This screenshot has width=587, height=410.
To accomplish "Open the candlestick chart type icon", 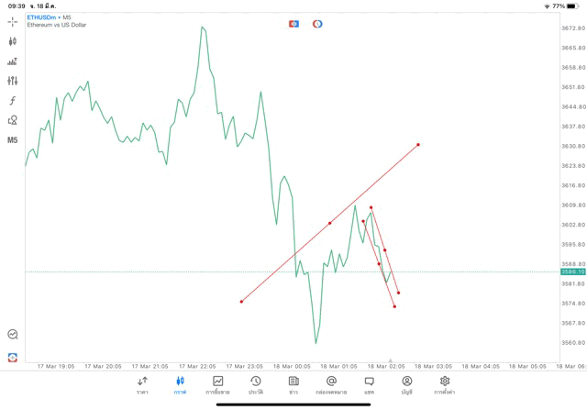I will (12, 41).
